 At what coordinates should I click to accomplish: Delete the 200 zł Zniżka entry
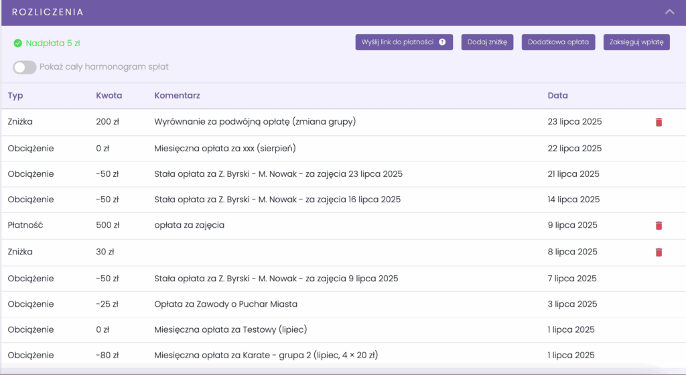pos(659,122)
